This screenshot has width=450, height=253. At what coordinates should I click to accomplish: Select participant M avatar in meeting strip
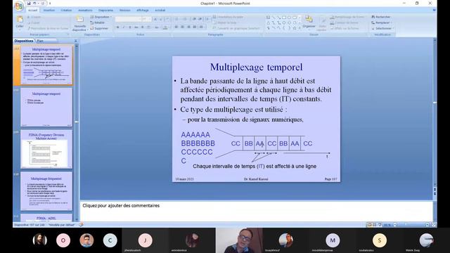pyautogui.click(x=333, y=240)
